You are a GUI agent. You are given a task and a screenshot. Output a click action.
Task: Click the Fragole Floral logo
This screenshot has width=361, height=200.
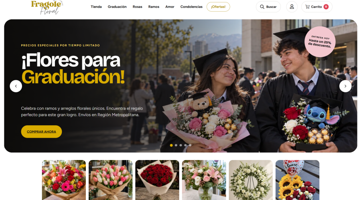pyautogui.click(x=47, y=7)
